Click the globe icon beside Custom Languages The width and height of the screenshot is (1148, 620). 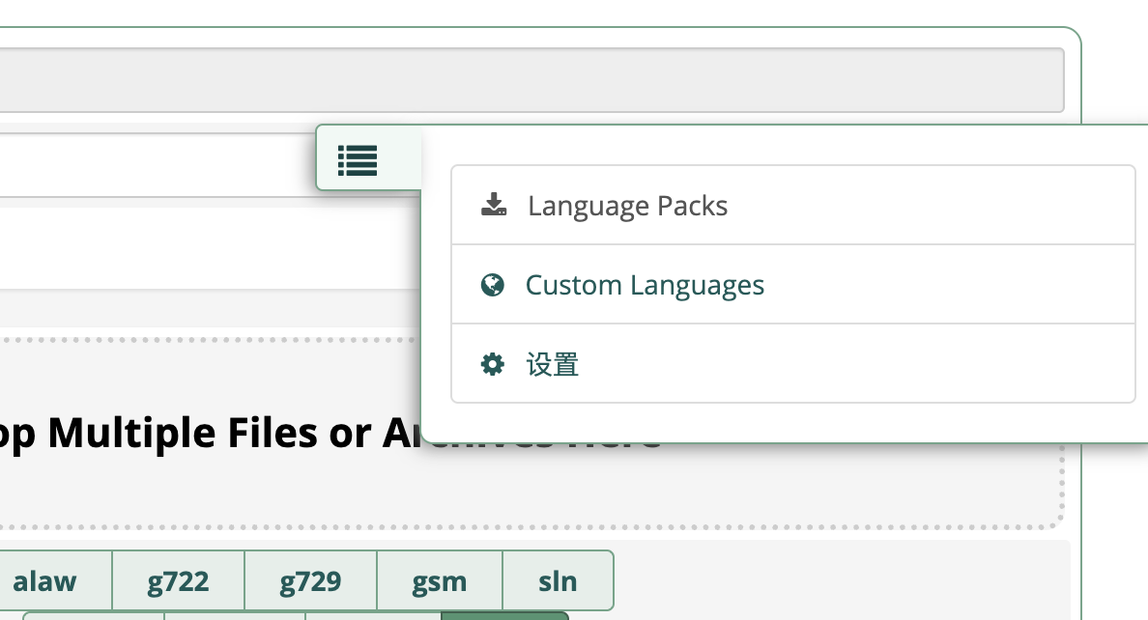tap(493, 285)
